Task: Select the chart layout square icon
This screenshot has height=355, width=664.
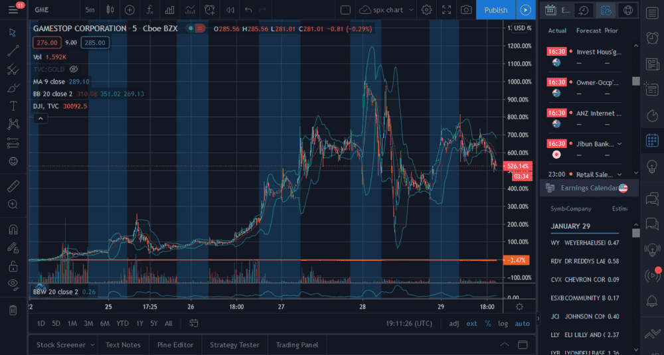Action: (345, 10)
